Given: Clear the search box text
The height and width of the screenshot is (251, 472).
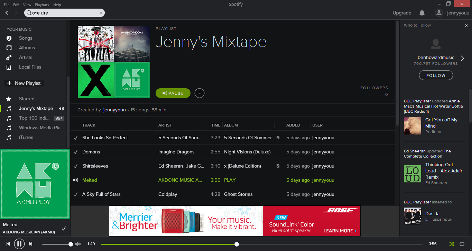Looking at the screenshot, I should coord(101,13).
